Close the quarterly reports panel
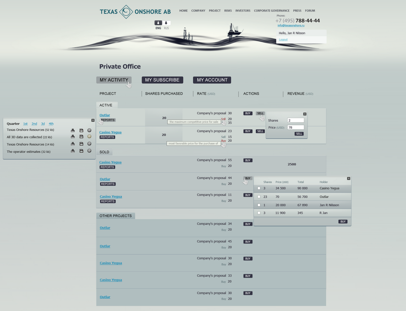The image size is (406, 311). coord(93,120)
